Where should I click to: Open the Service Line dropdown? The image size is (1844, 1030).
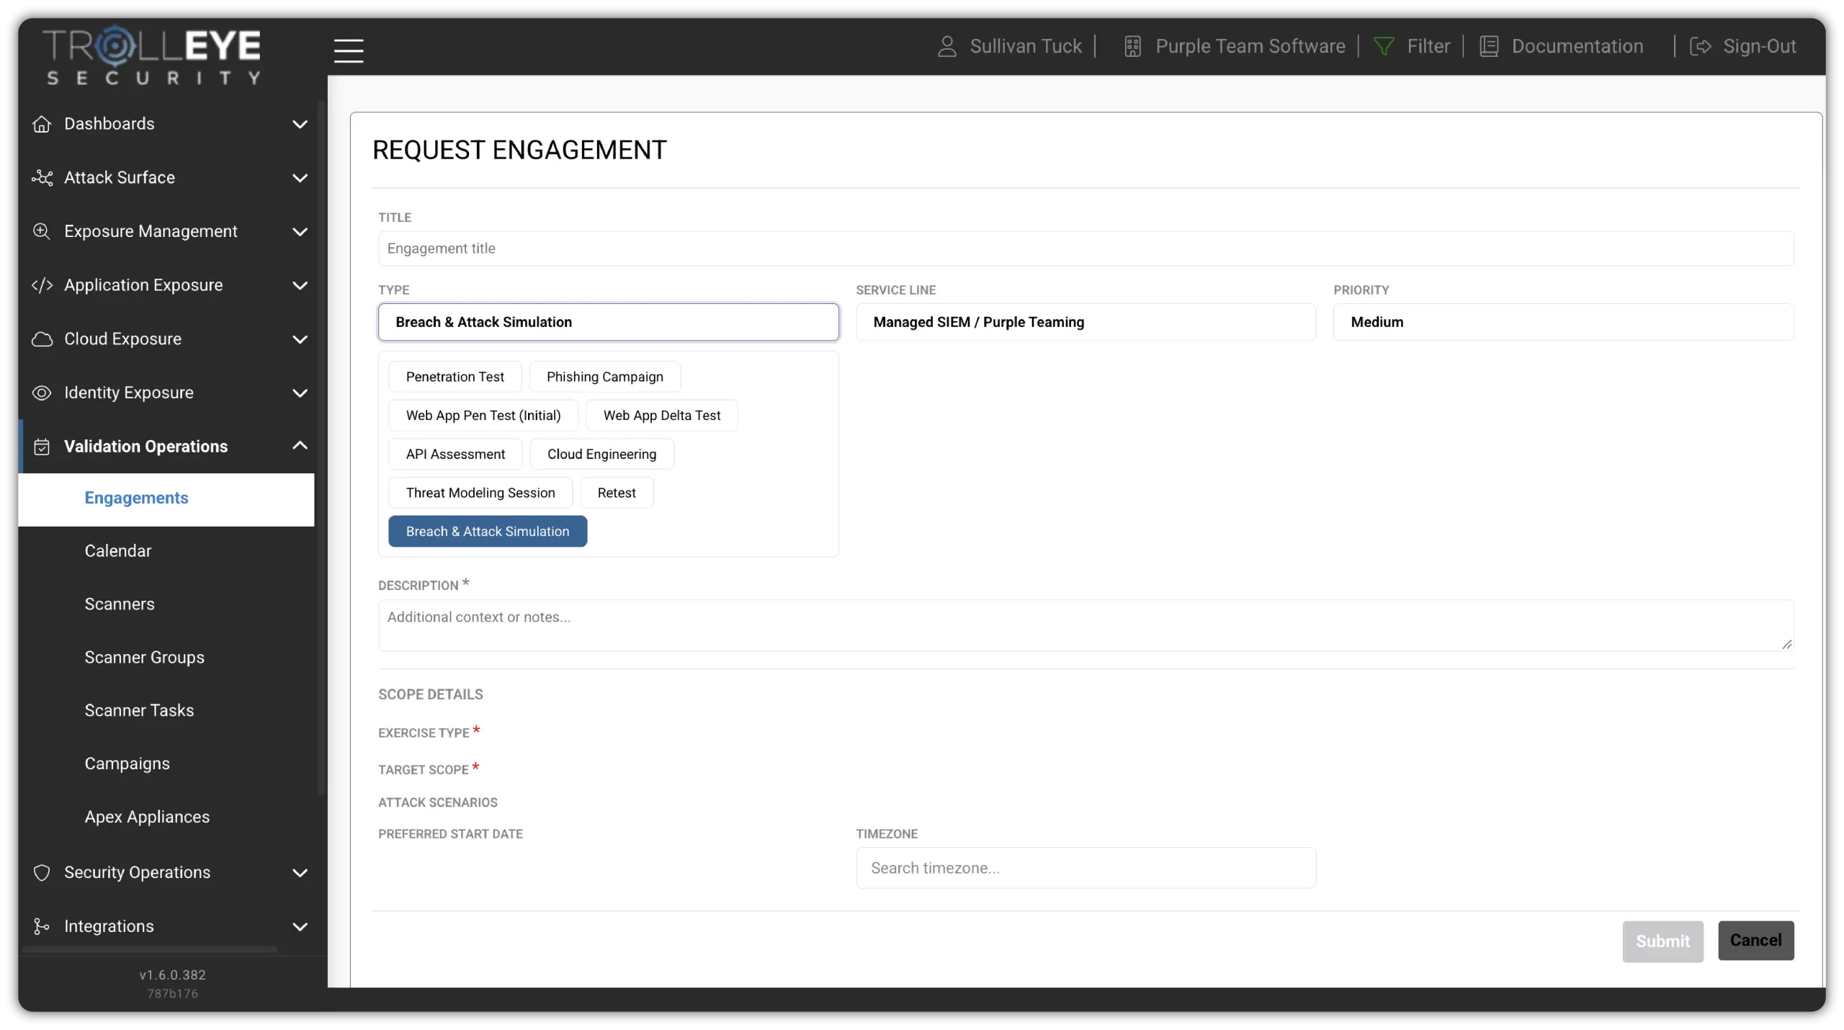pyautogui.click(x=1086, y=322)
